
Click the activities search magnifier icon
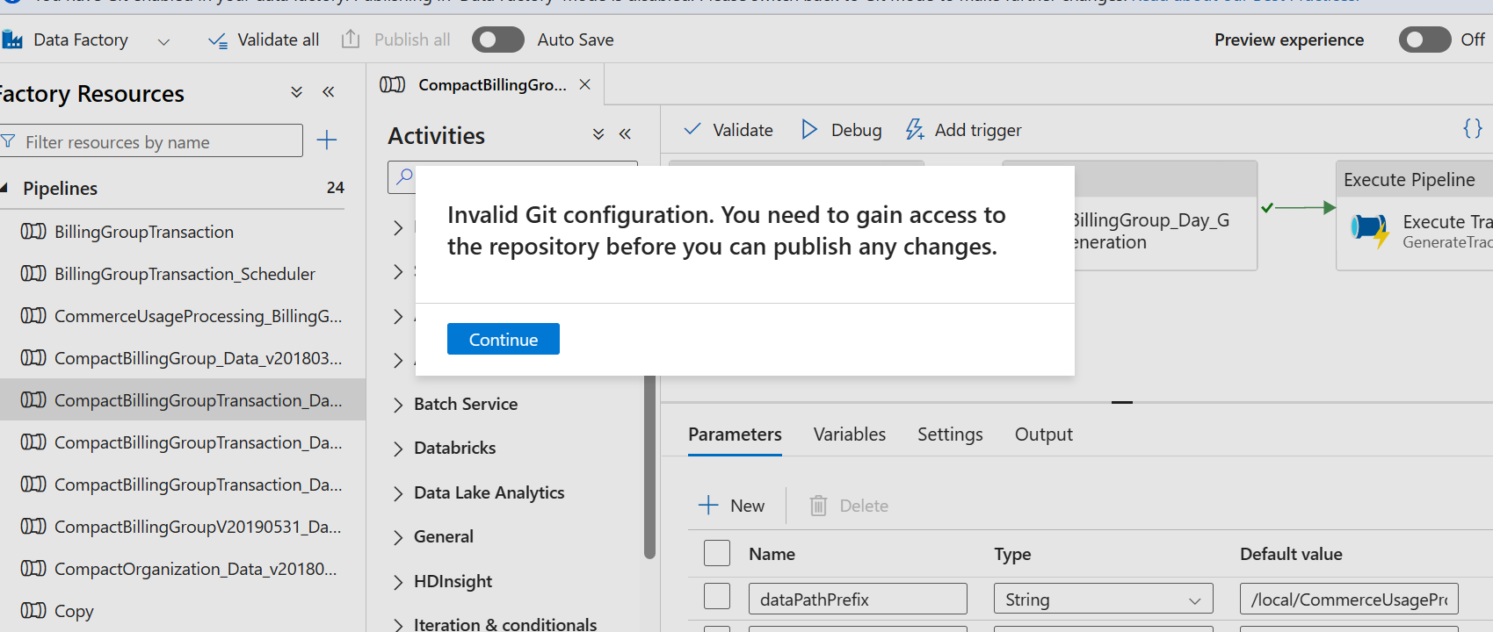404,176
